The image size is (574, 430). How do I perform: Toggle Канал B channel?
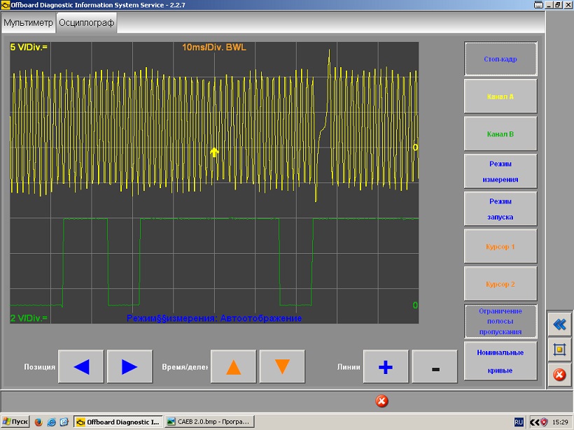pos(500,134)
